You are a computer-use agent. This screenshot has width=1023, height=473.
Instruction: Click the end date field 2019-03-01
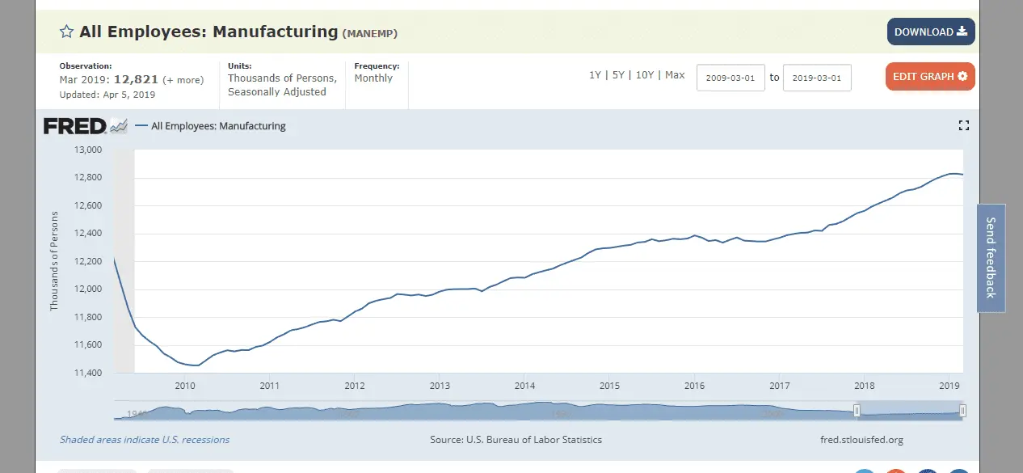click(817, 78)
